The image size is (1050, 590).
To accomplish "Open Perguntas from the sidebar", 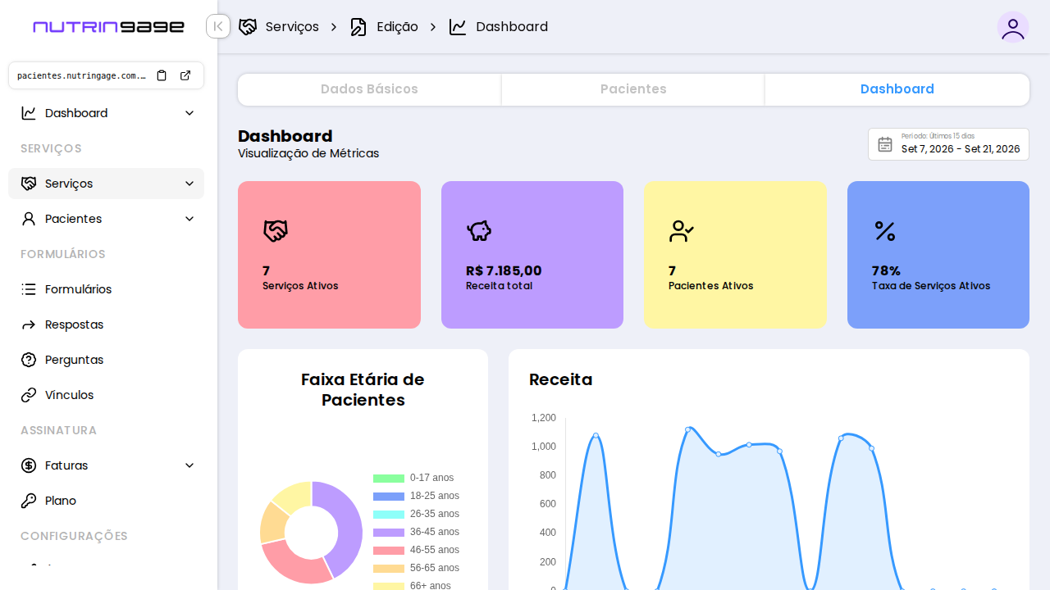I will click(x=106, y=360).
